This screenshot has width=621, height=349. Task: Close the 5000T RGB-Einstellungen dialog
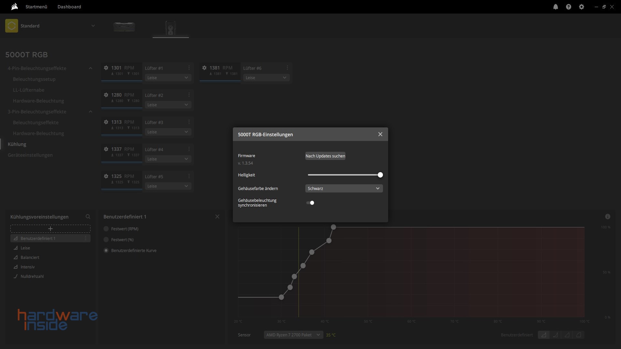coord(380,134)
